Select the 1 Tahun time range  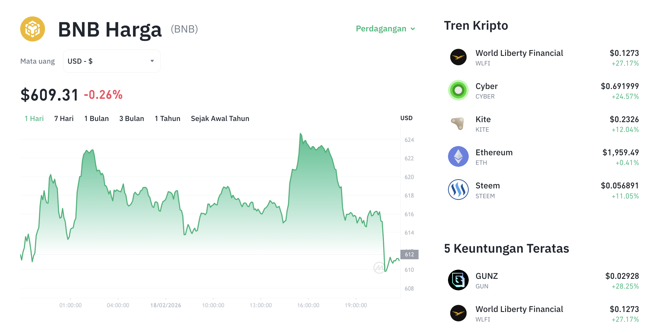(x=167, y=118)
